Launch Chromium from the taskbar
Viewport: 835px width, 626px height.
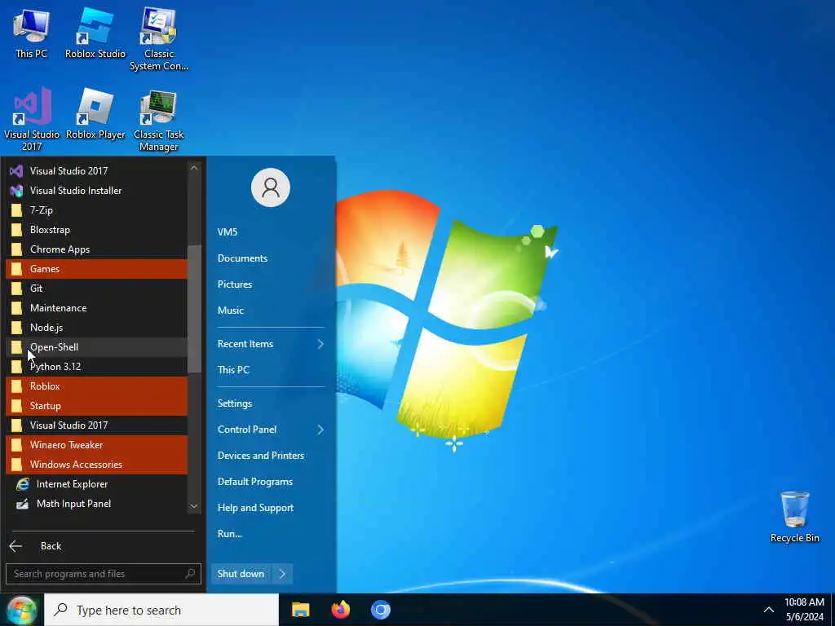tap(380, 610)
